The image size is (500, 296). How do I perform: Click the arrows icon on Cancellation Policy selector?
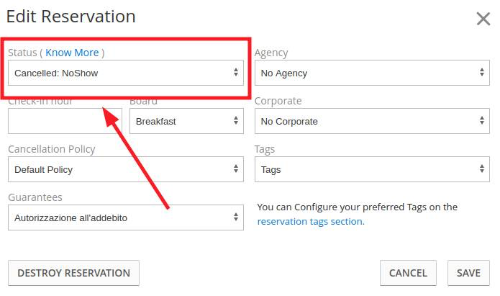[236, 169]
